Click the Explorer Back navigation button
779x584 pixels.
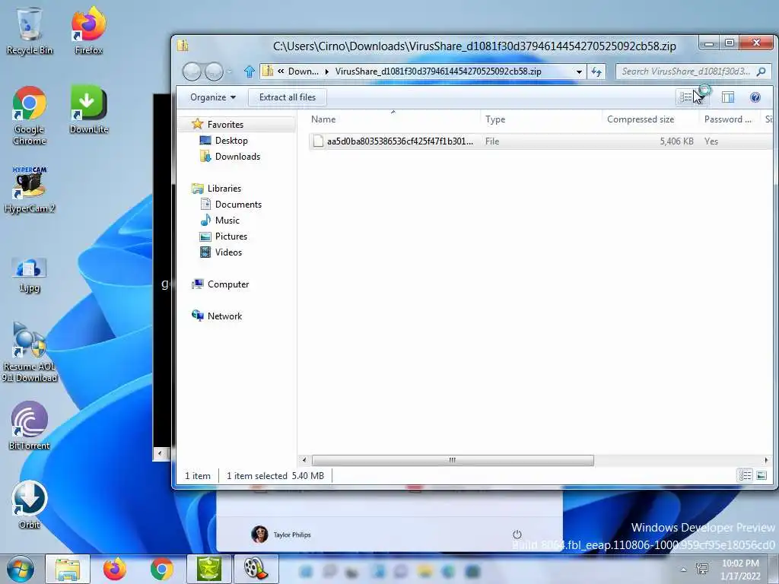point(191,71)
